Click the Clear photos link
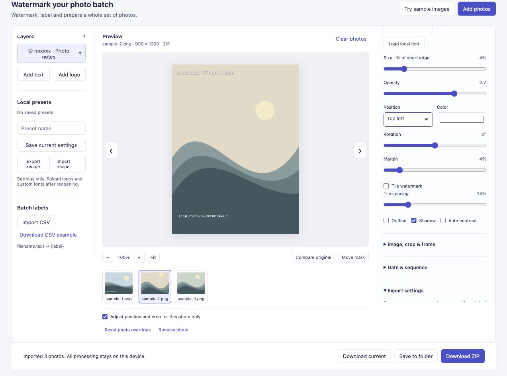Viewport: 507px width, 376px height. (351, 39)
